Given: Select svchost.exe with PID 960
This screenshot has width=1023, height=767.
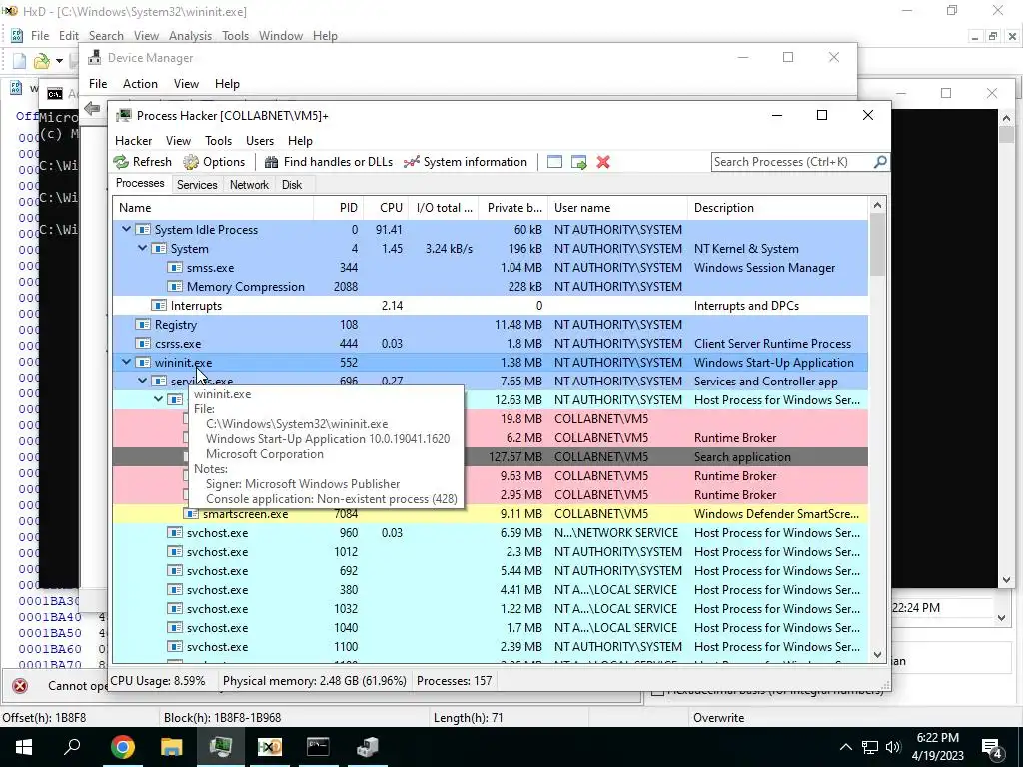Looking at the screenshot, I should point(490,533).
